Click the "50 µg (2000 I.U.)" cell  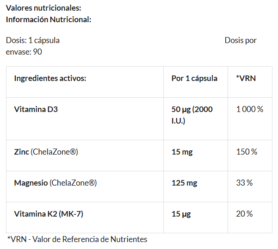click(x=192, y=115)
